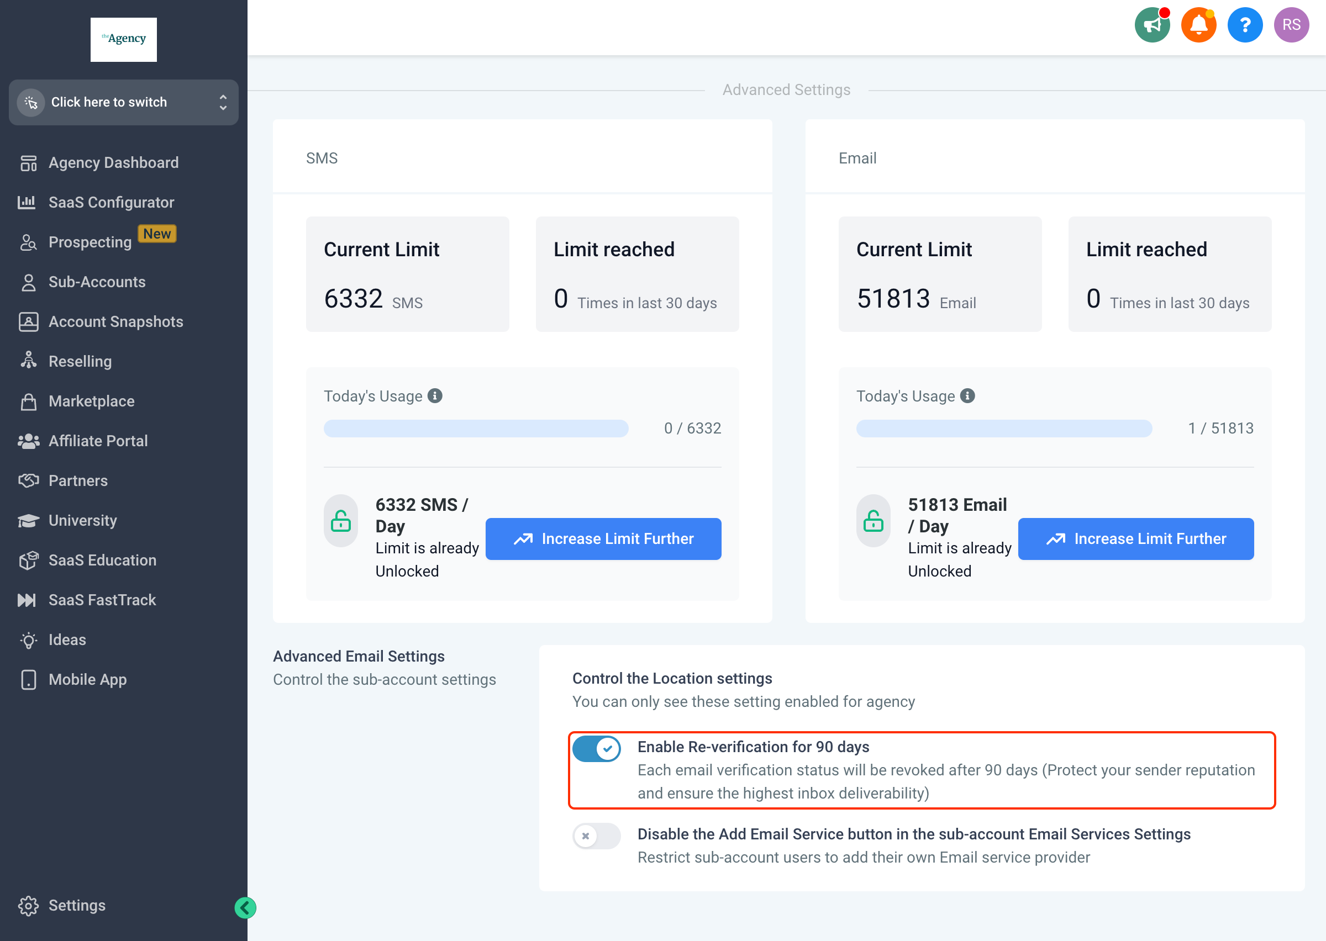The width and height of the screenshot is (1326, 941).
Task: Click the account switcher up-down arrows
Action: (223, 103)
